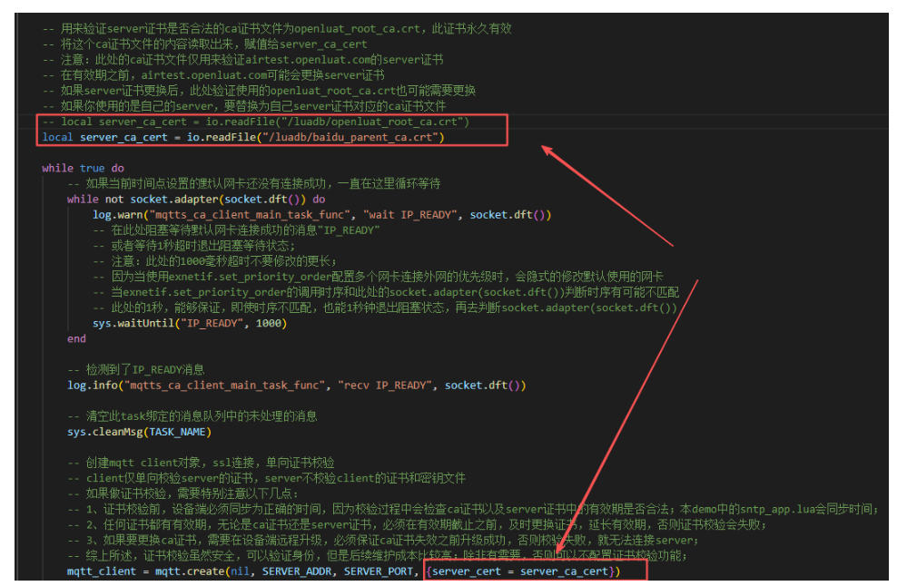Click 'log.warn' at the line start
The image size is (907, 586).
118,215
